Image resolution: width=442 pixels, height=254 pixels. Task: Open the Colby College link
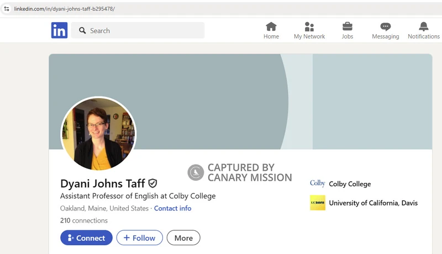pos(350,184)
